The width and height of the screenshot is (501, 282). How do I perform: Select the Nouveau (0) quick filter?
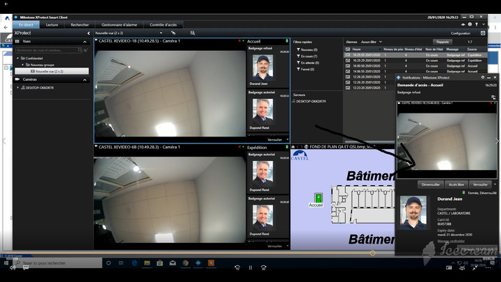coord(307,50)
